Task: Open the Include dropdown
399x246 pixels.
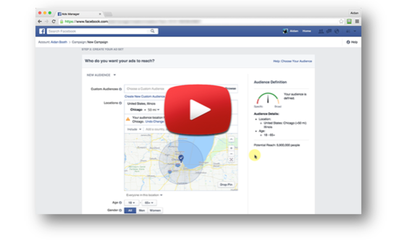Action: pos(134,130)
